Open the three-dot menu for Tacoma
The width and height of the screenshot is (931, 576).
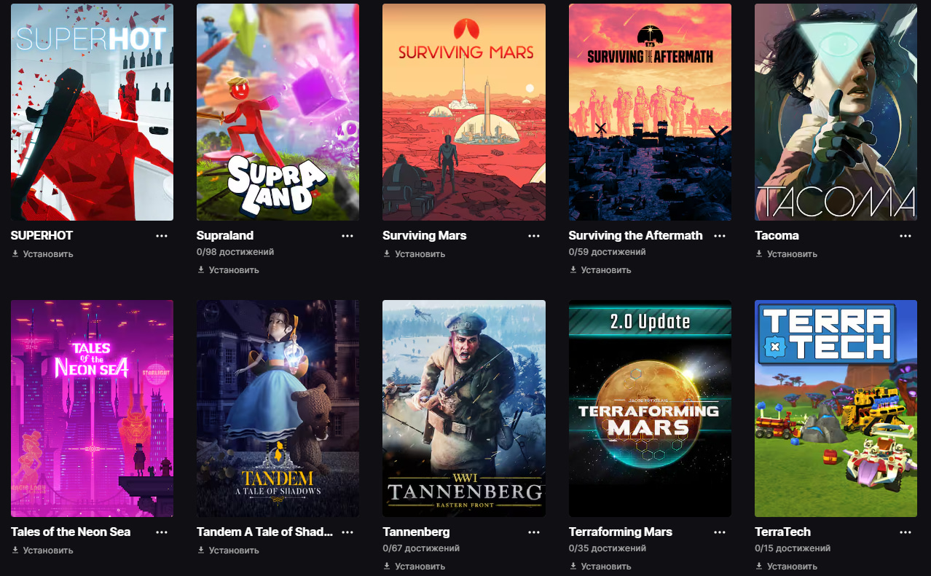click(x=906, y=236)
